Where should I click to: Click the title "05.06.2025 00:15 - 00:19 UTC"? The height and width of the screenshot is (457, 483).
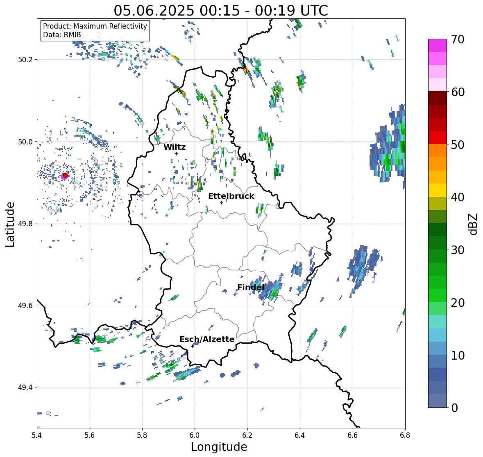coord(221,11)
